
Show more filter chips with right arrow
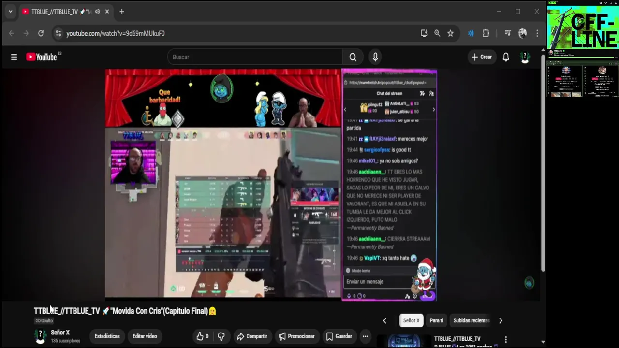tap(501, 320)
